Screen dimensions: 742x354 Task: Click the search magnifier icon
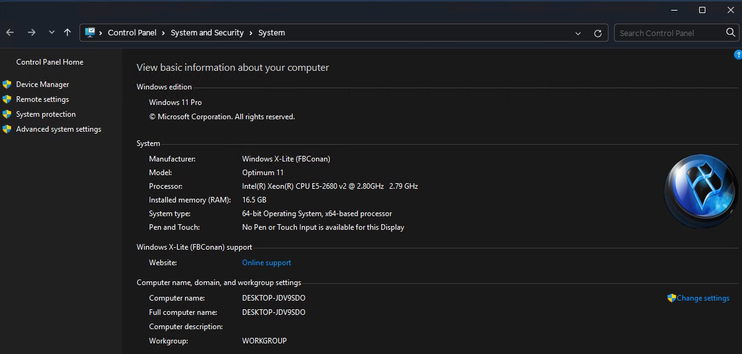(730, 33)
